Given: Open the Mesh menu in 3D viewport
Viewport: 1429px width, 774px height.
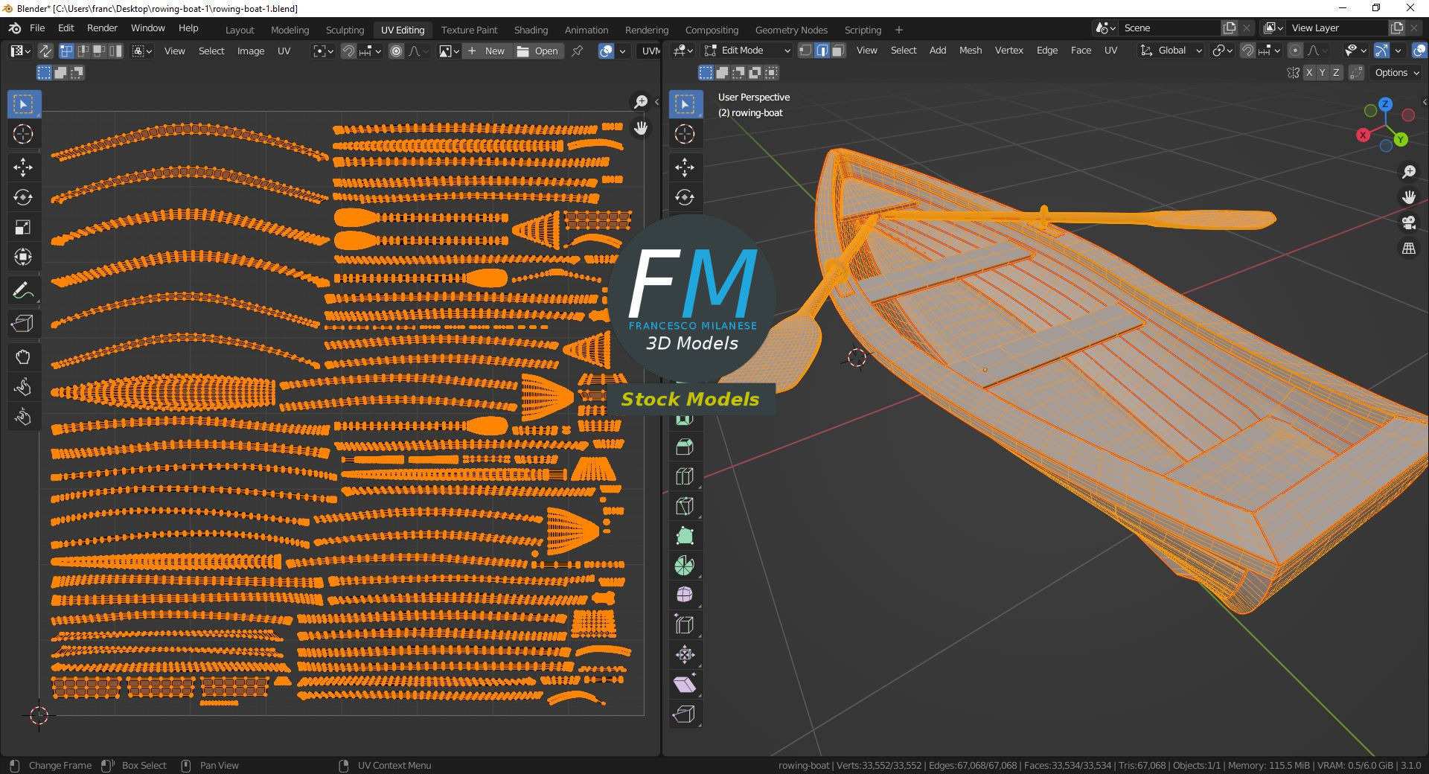Looking at the screenshot, I should tap(970, 50).
